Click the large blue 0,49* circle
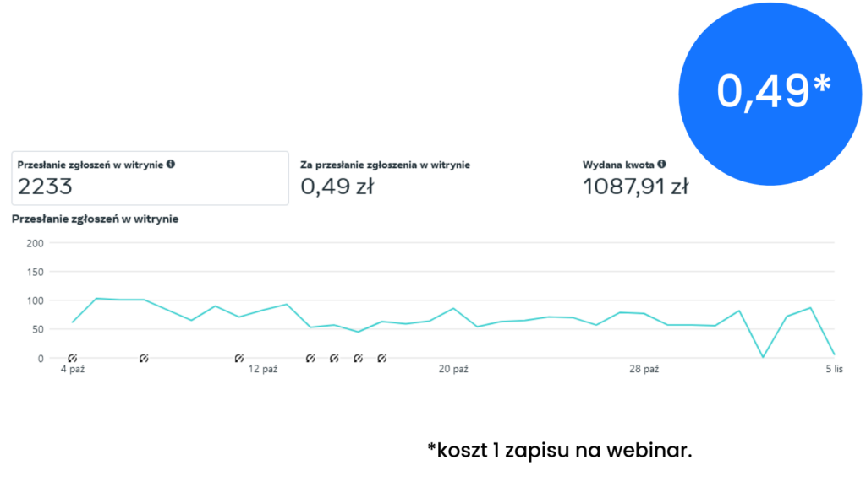Image resolution: width=866 pixels, height=487 pixels. pos(773,91)
